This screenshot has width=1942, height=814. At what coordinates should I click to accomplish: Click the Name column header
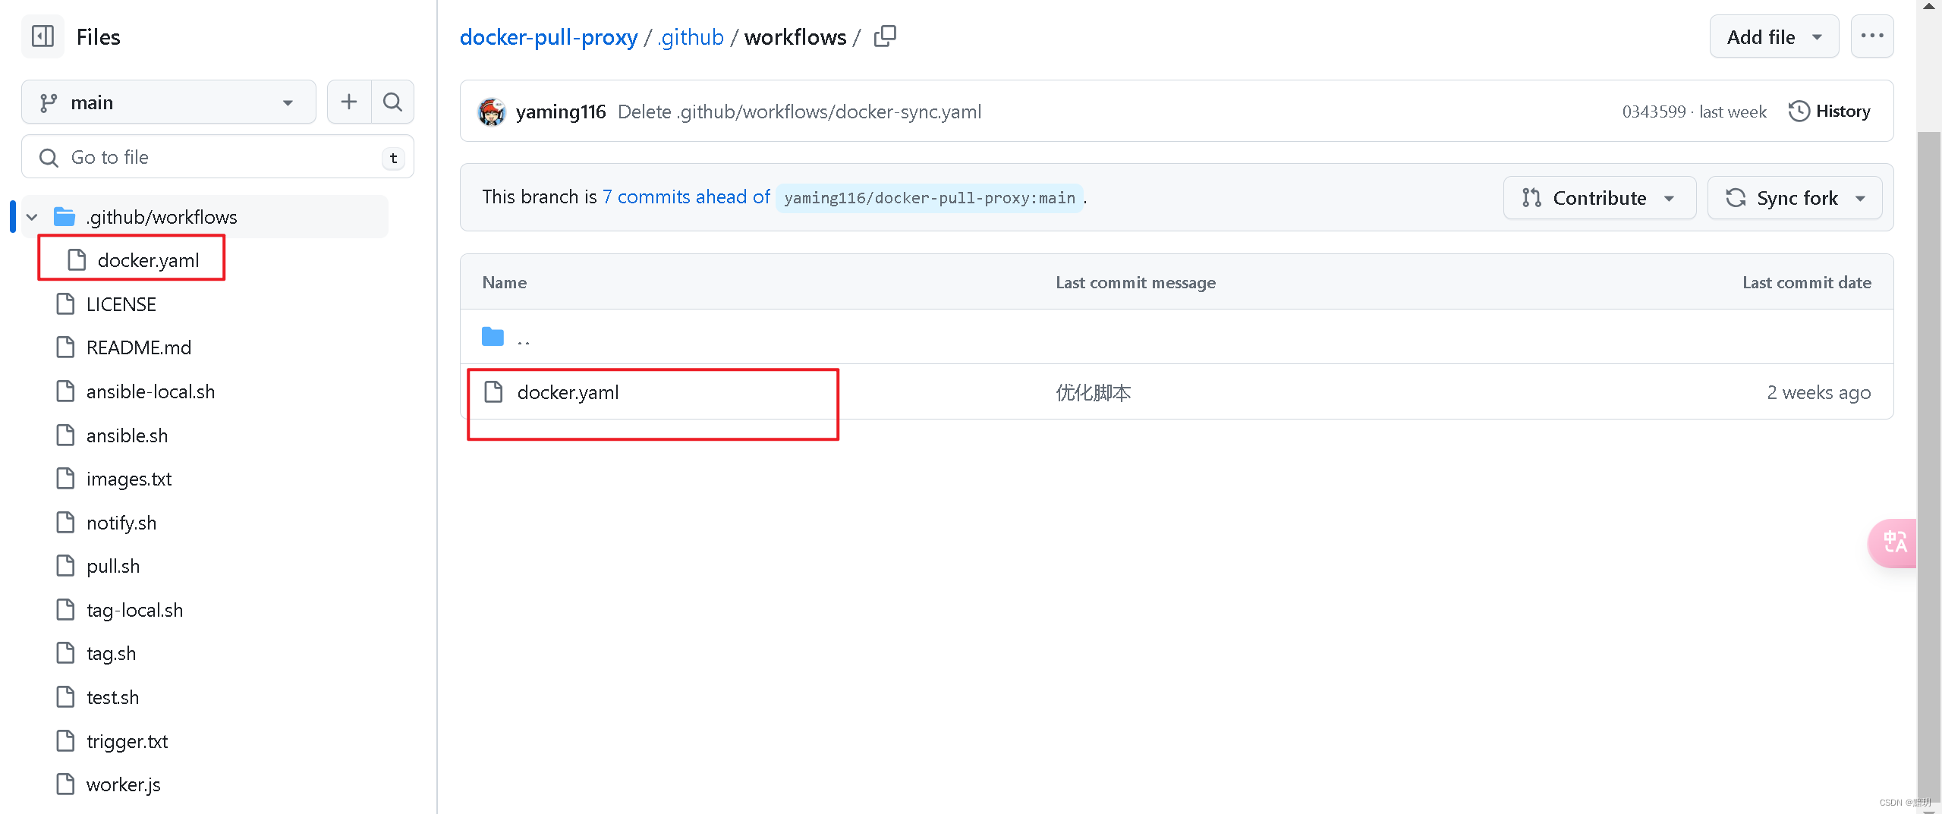(x=504, y=282)
